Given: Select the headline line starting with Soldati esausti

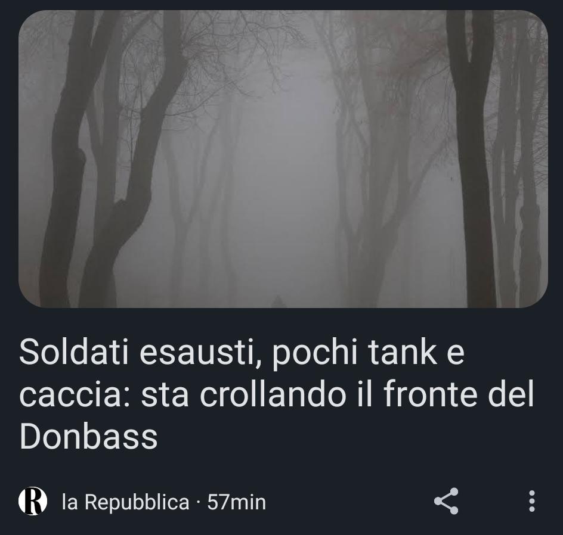Looking at the screenshot, I should [x=242, y=352].
